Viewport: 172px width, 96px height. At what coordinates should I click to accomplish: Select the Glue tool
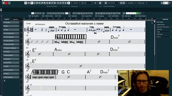pyautogui.click(x=42, y=3)
